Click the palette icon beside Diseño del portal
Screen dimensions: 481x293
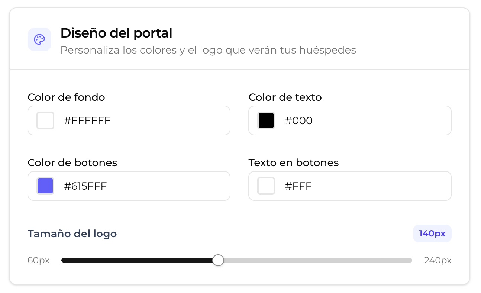(x=39, y=39)
